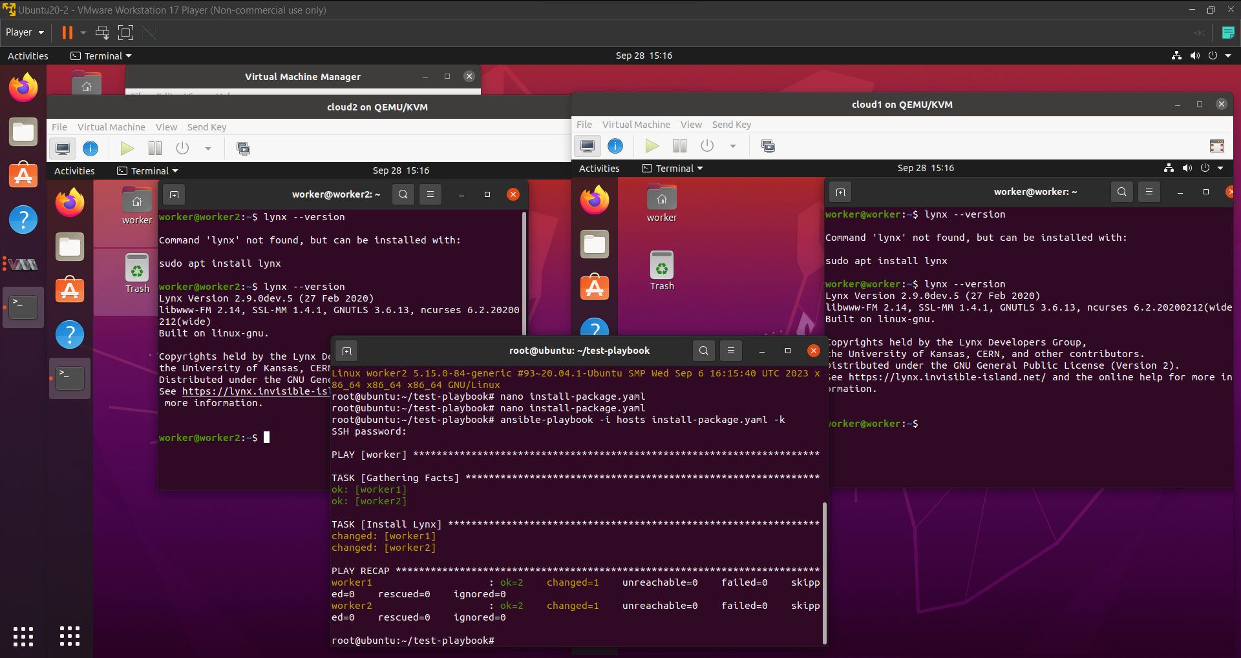Open Virtual Machine Manager from host dock
This screenshot has width=1241, height=658.
pyautogui.click(x=23, y=264)
